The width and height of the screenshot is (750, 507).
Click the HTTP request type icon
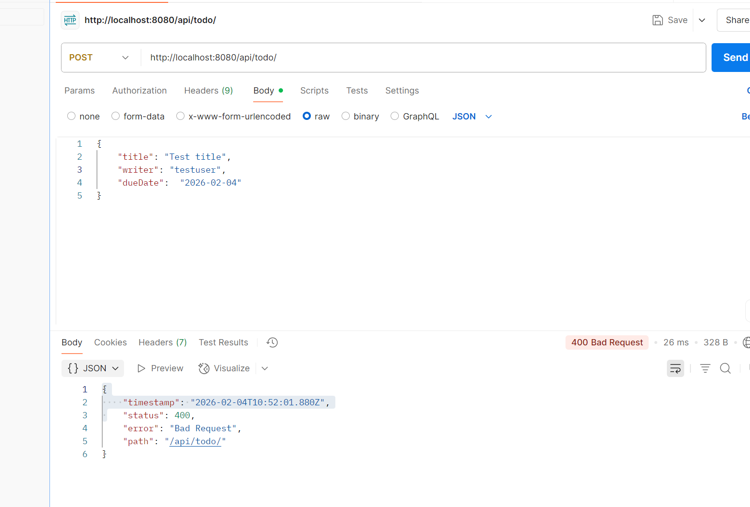(x=70, y=20)
